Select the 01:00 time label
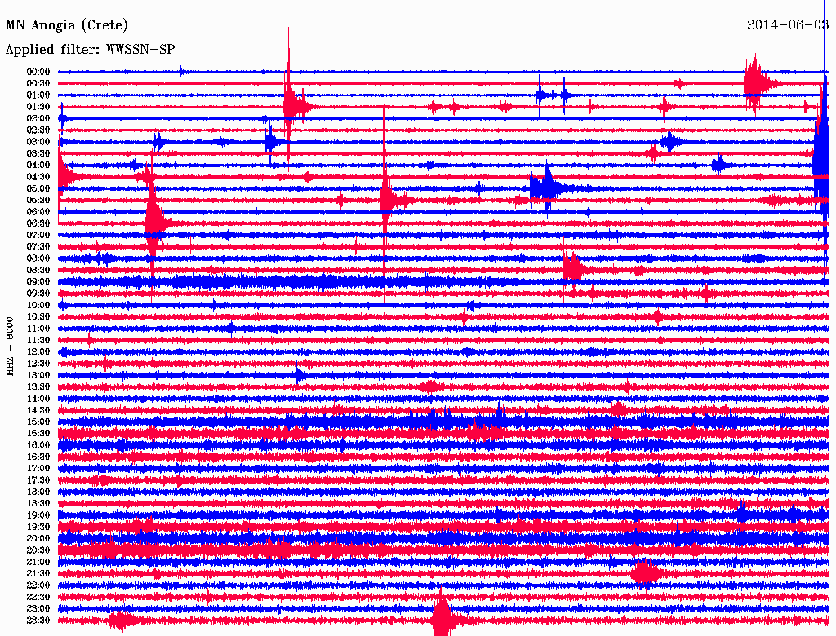Screen dimensions: 836x636 [38, 95]
